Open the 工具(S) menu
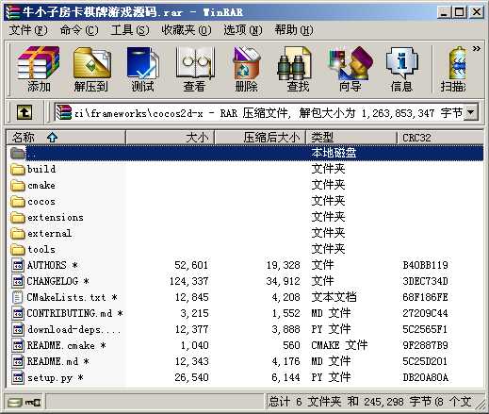 (130, 30)
